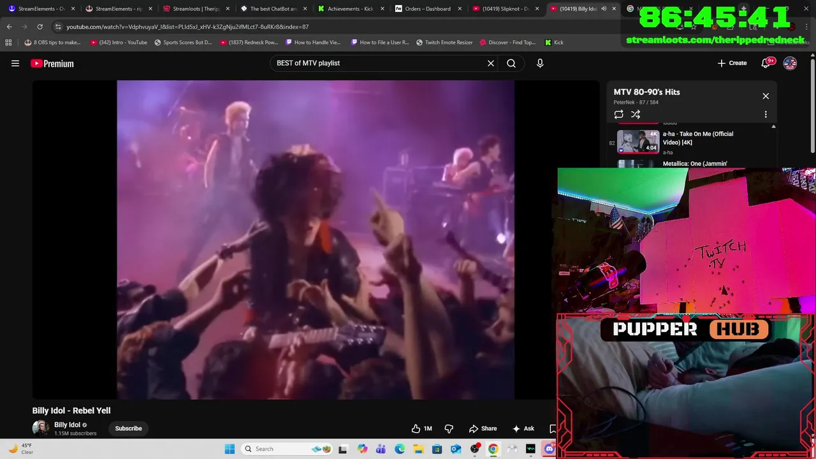Open Chrome apps grid in bookmarks bar

click(8, 42)
